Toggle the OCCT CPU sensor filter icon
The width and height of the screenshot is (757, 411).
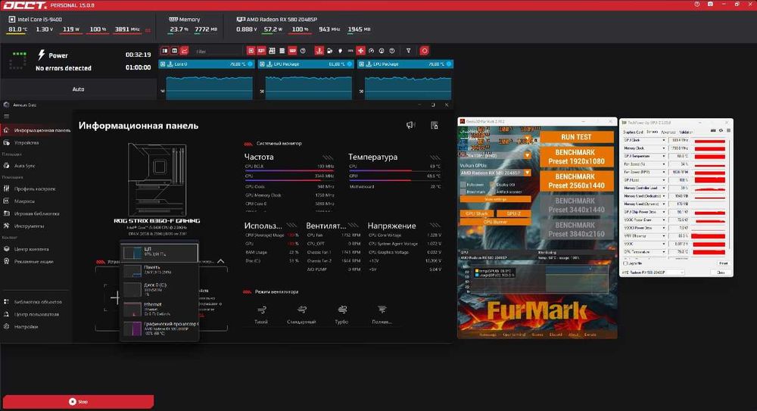(251, 51)
